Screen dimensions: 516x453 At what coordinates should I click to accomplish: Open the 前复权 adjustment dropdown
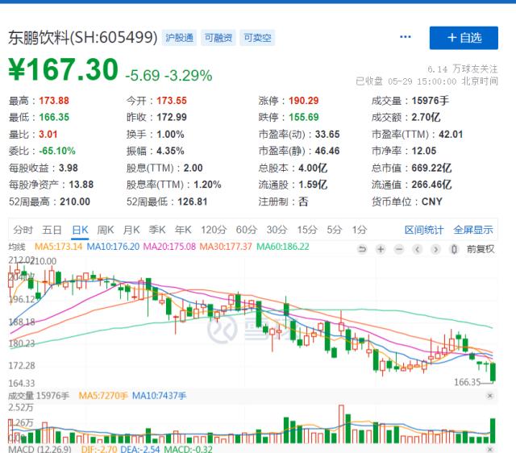click(481, 249)
